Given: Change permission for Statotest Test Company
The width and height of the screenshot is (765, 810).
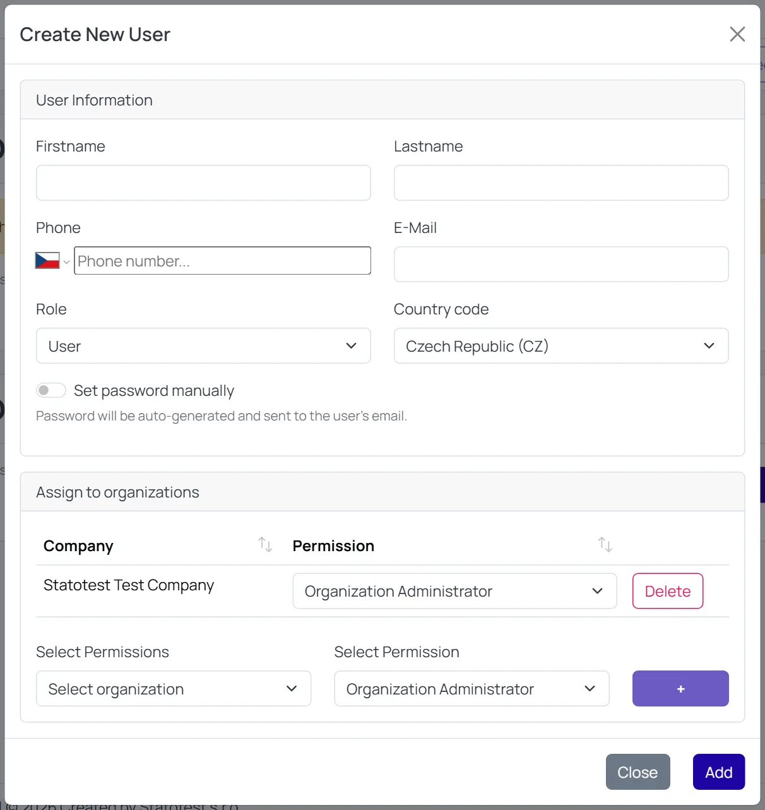Looking at the screenshot, I should pyautogui.click(x=454, y=592).
